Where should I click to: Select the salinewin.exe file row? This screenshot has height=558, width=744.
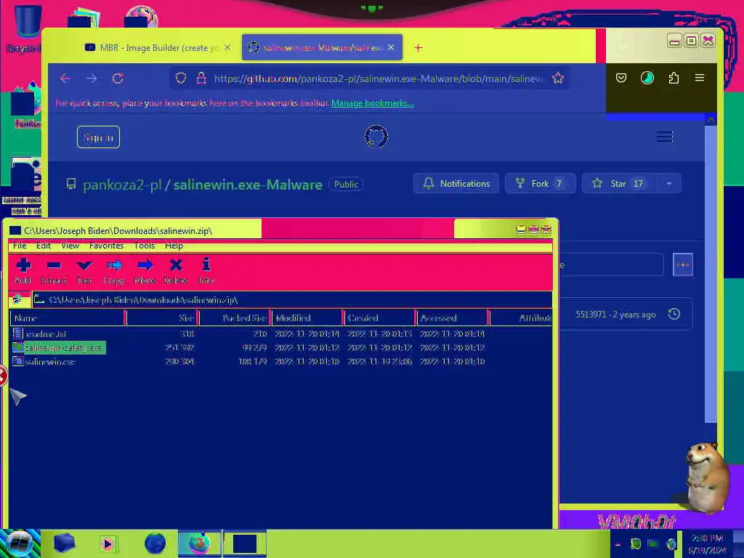tap(281, 362)
